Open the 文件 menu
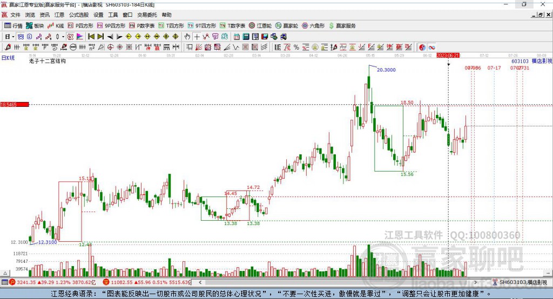The width and height of the screenshot is (553, 299). tap(15, 15)
